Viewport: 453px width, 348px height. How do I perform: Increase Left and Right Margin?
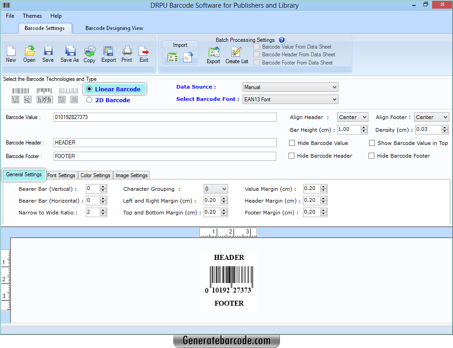coord(224,199)
